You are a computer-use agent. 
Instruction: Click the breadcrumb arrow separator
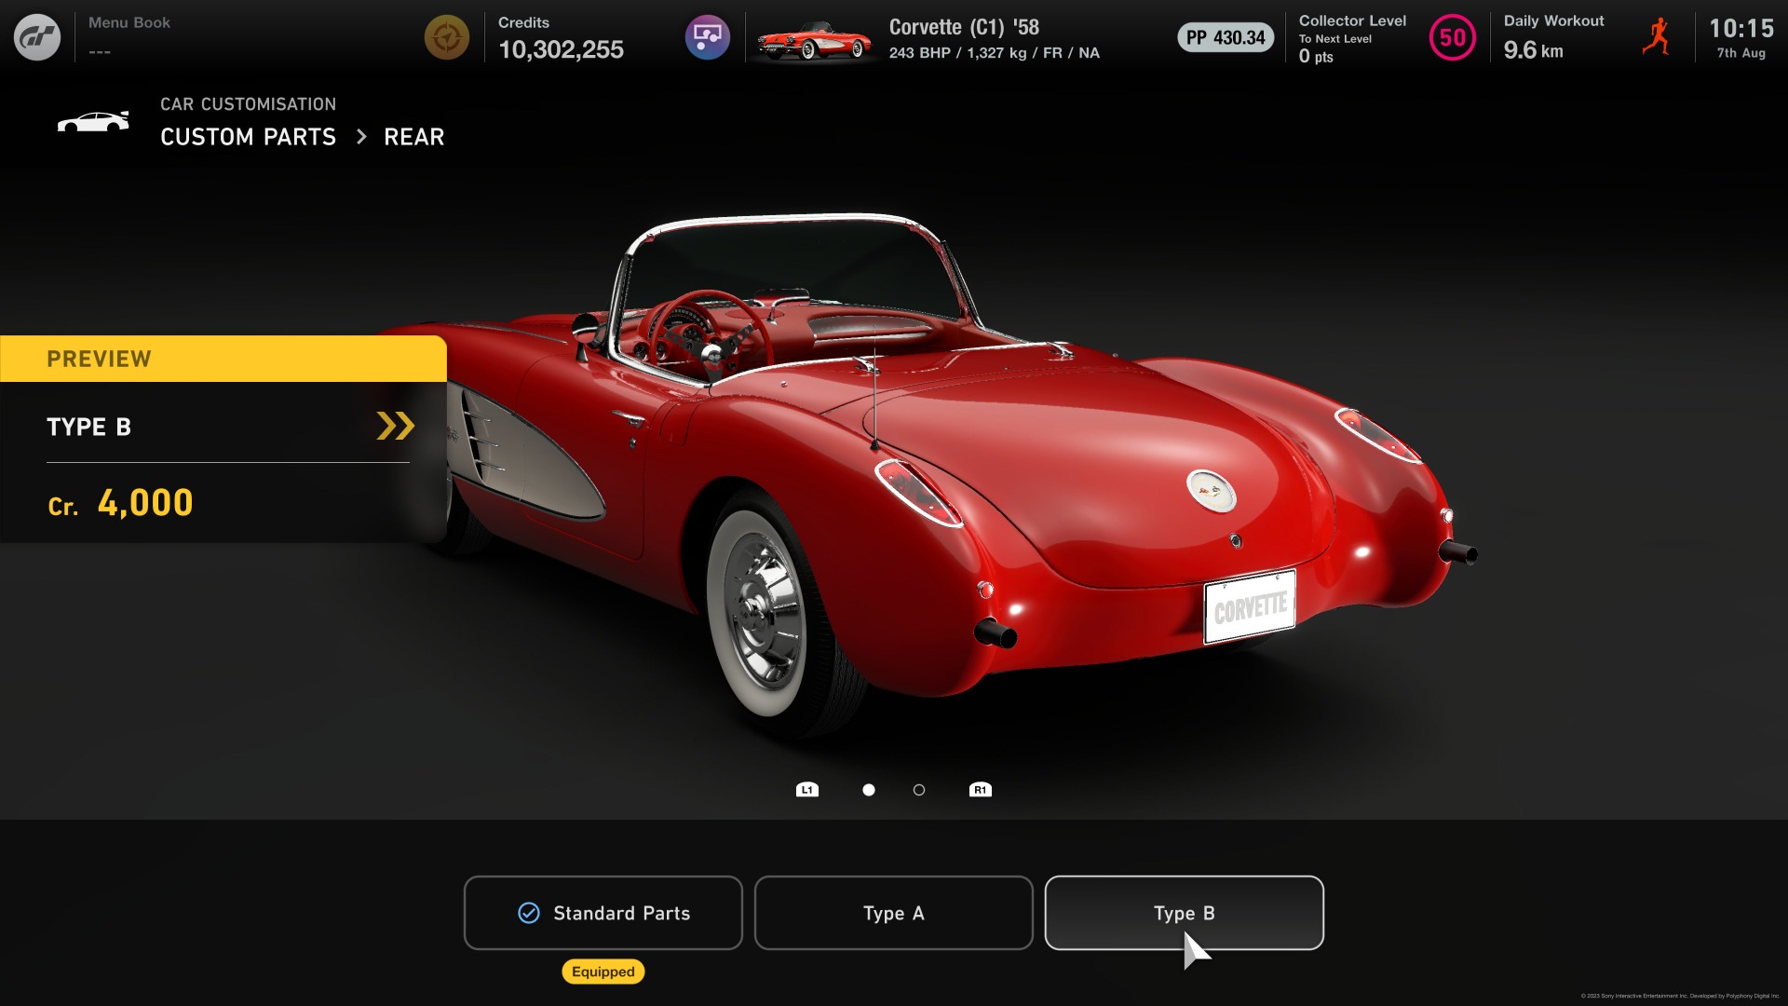tap(361, 137)
